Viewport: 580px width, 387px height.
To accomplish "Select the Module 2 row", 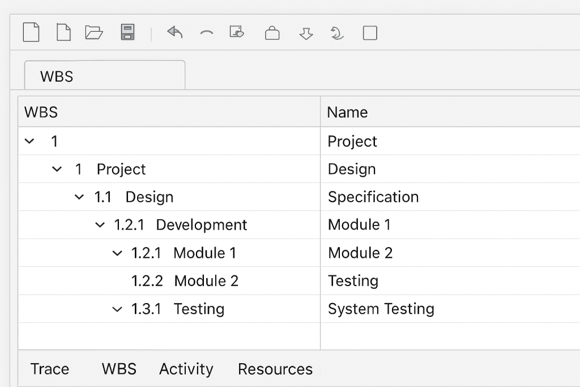I will pyautogui.click(x=206, y=280).
